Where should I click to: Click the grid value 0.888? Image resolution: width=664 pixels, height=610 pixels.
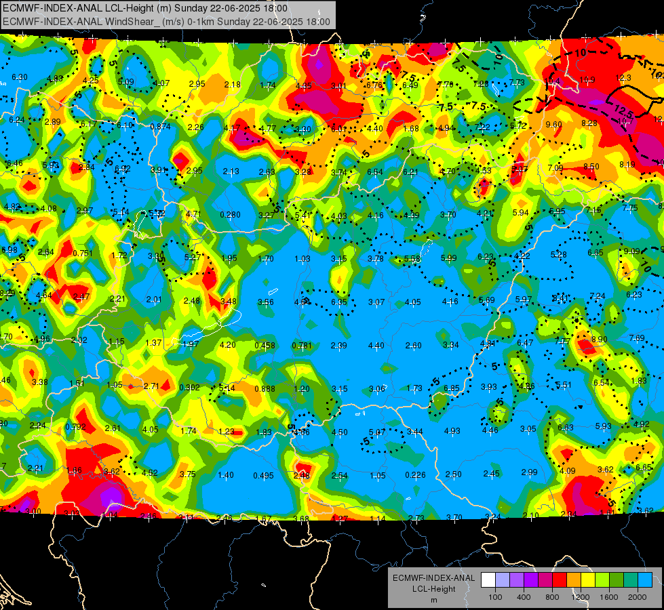click(265, 388)
